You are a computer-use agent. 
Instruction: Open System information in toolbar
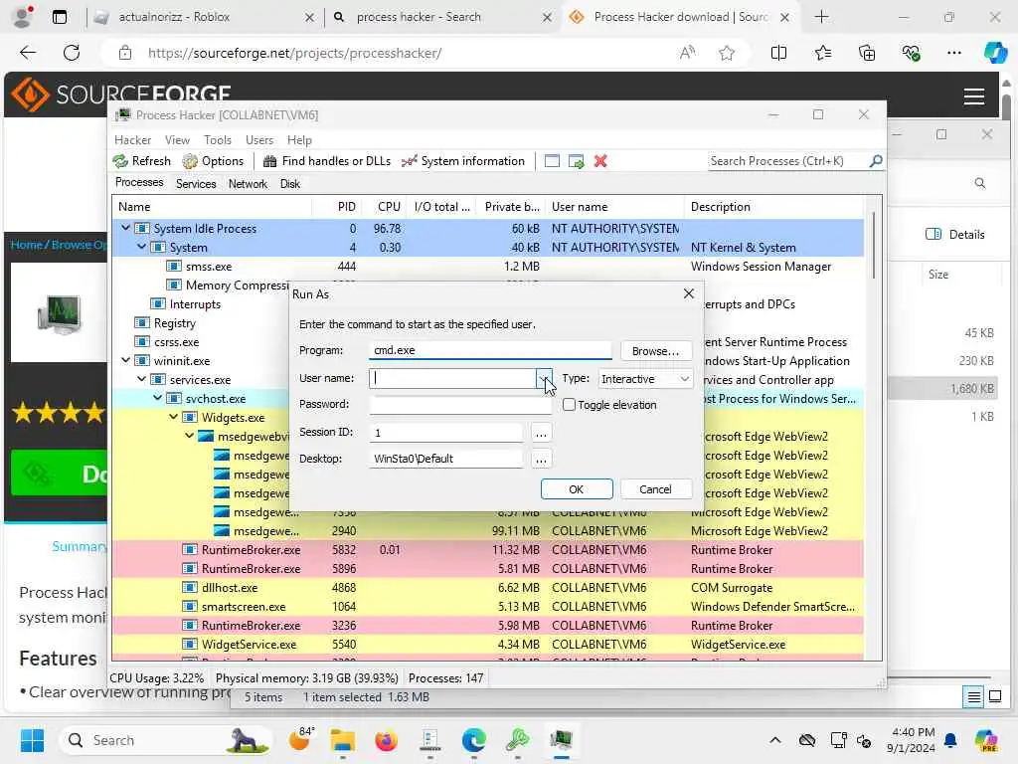tap(463, 161)
